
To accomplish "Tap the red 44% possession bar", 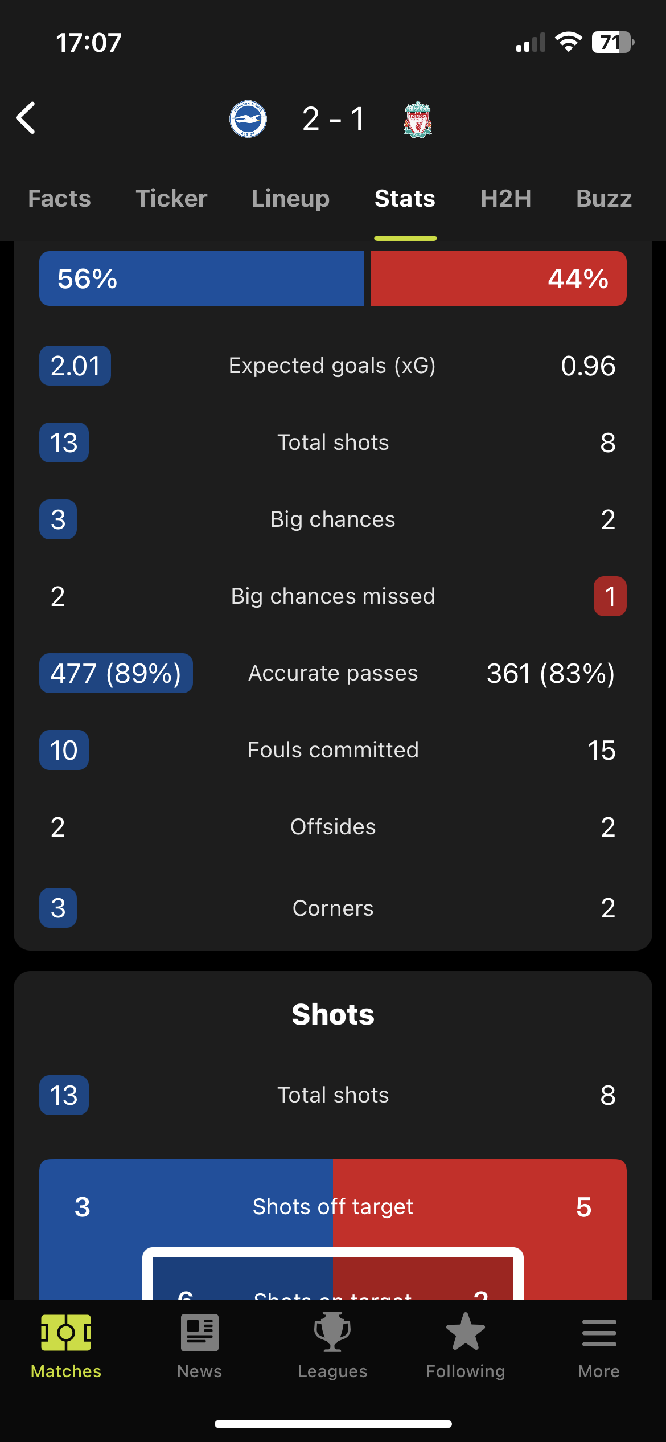I will pyautogui.click(x=499, y=278).
